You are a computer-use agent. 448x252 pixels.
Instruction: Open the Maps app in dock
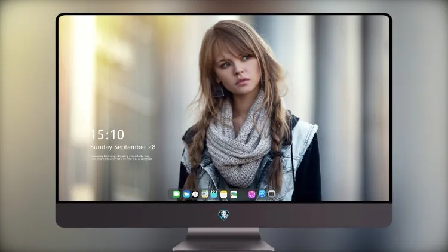pyautogui.click(x=205, y=194)
